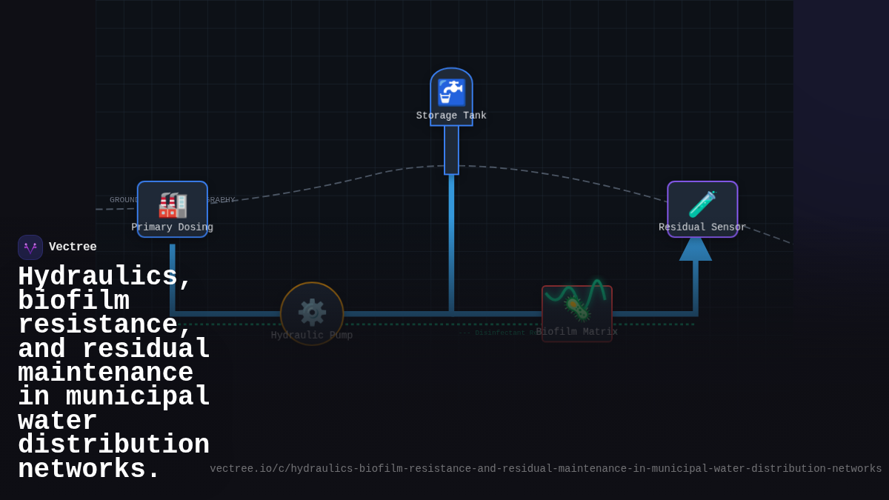Image resolution: width=889 pixels, height=500 pixels.
Task: Select the Biofilm Matrix microbe icon
Action: (x=576, y=308)
